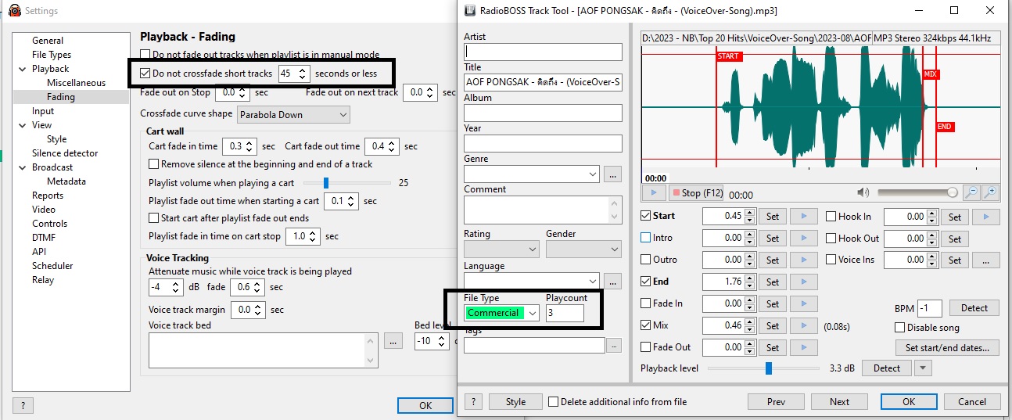1012x420 pixels.
Task: Select Scheduler in Settings tree
Action: click(52, 266)
